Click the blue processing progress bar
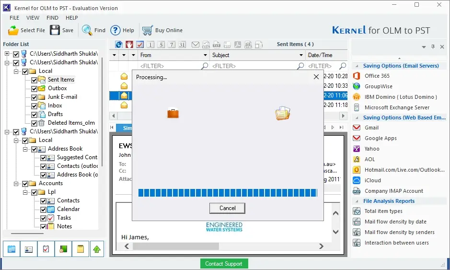The height and width of the screenshot is (270, 450). tap(228, 193)
